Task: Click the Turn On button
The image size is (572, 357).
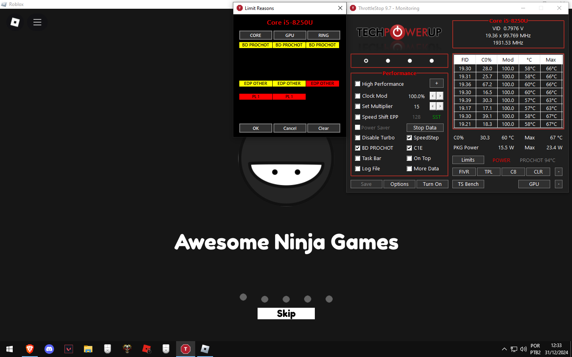Action: tap(432, 184)
